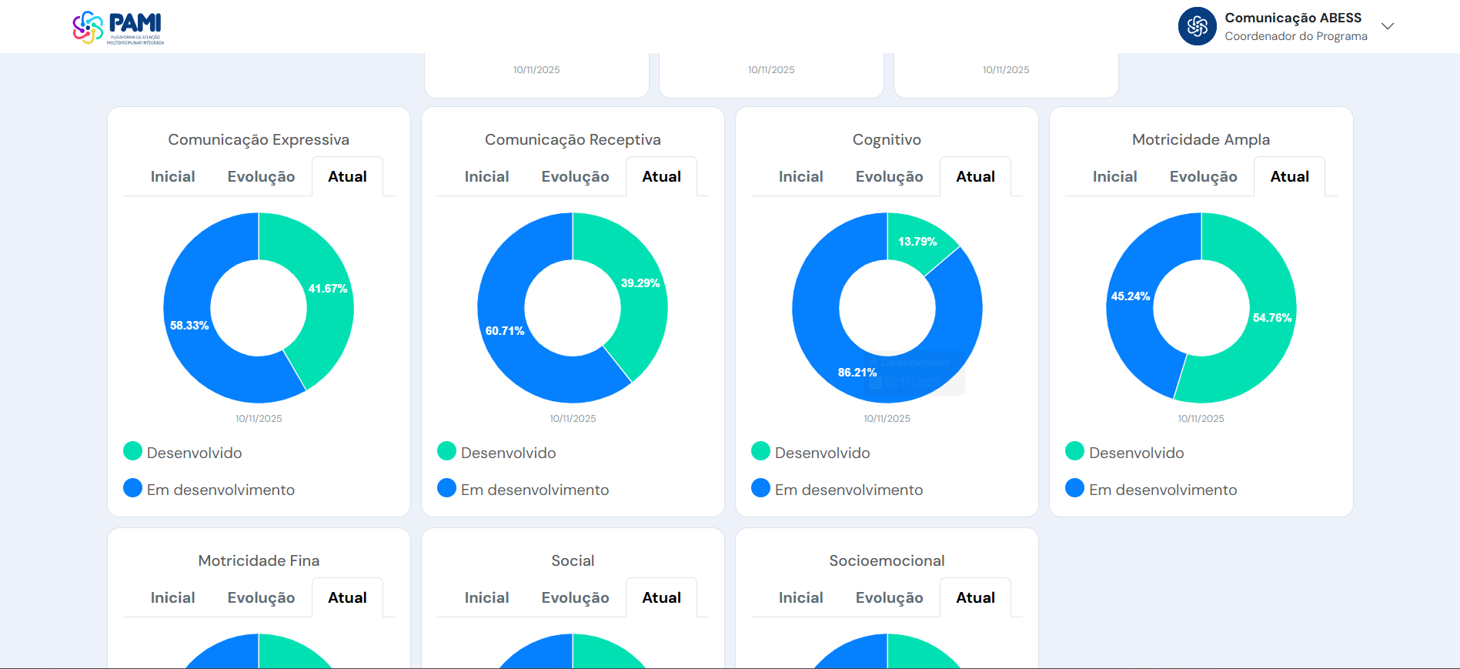Toggle Desenvolvido legend in Comunicação Expressiva
The height and width of the screenshot is (669, 1460).
[x=194, y=453]
